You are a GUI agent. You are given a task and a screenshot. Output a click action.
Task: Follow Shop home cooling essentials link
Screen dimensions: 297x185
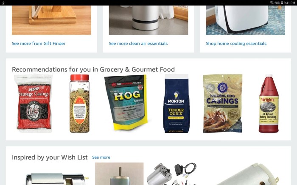[236, 44]
